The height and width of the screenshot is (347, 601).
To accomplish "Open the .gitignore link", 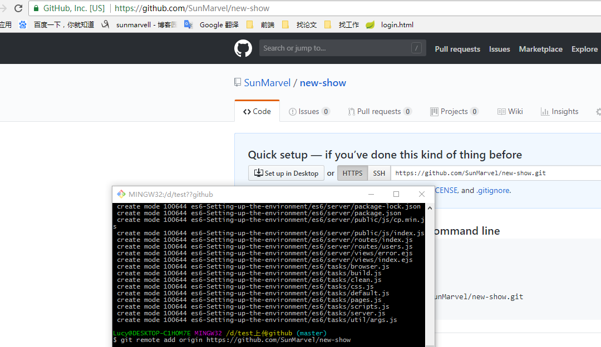I will (493, 190).
